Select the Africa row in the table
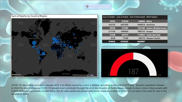This screenshot has height=102, width=182. coord(135,21)
